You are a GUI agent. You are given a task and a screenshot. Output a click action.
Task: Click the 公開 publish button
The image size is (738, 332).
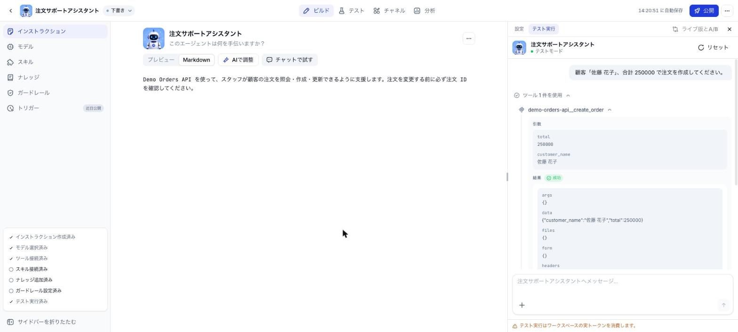coord(704,10)
